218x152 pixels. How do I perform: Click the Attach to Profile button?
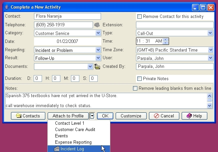pos(68,116)
